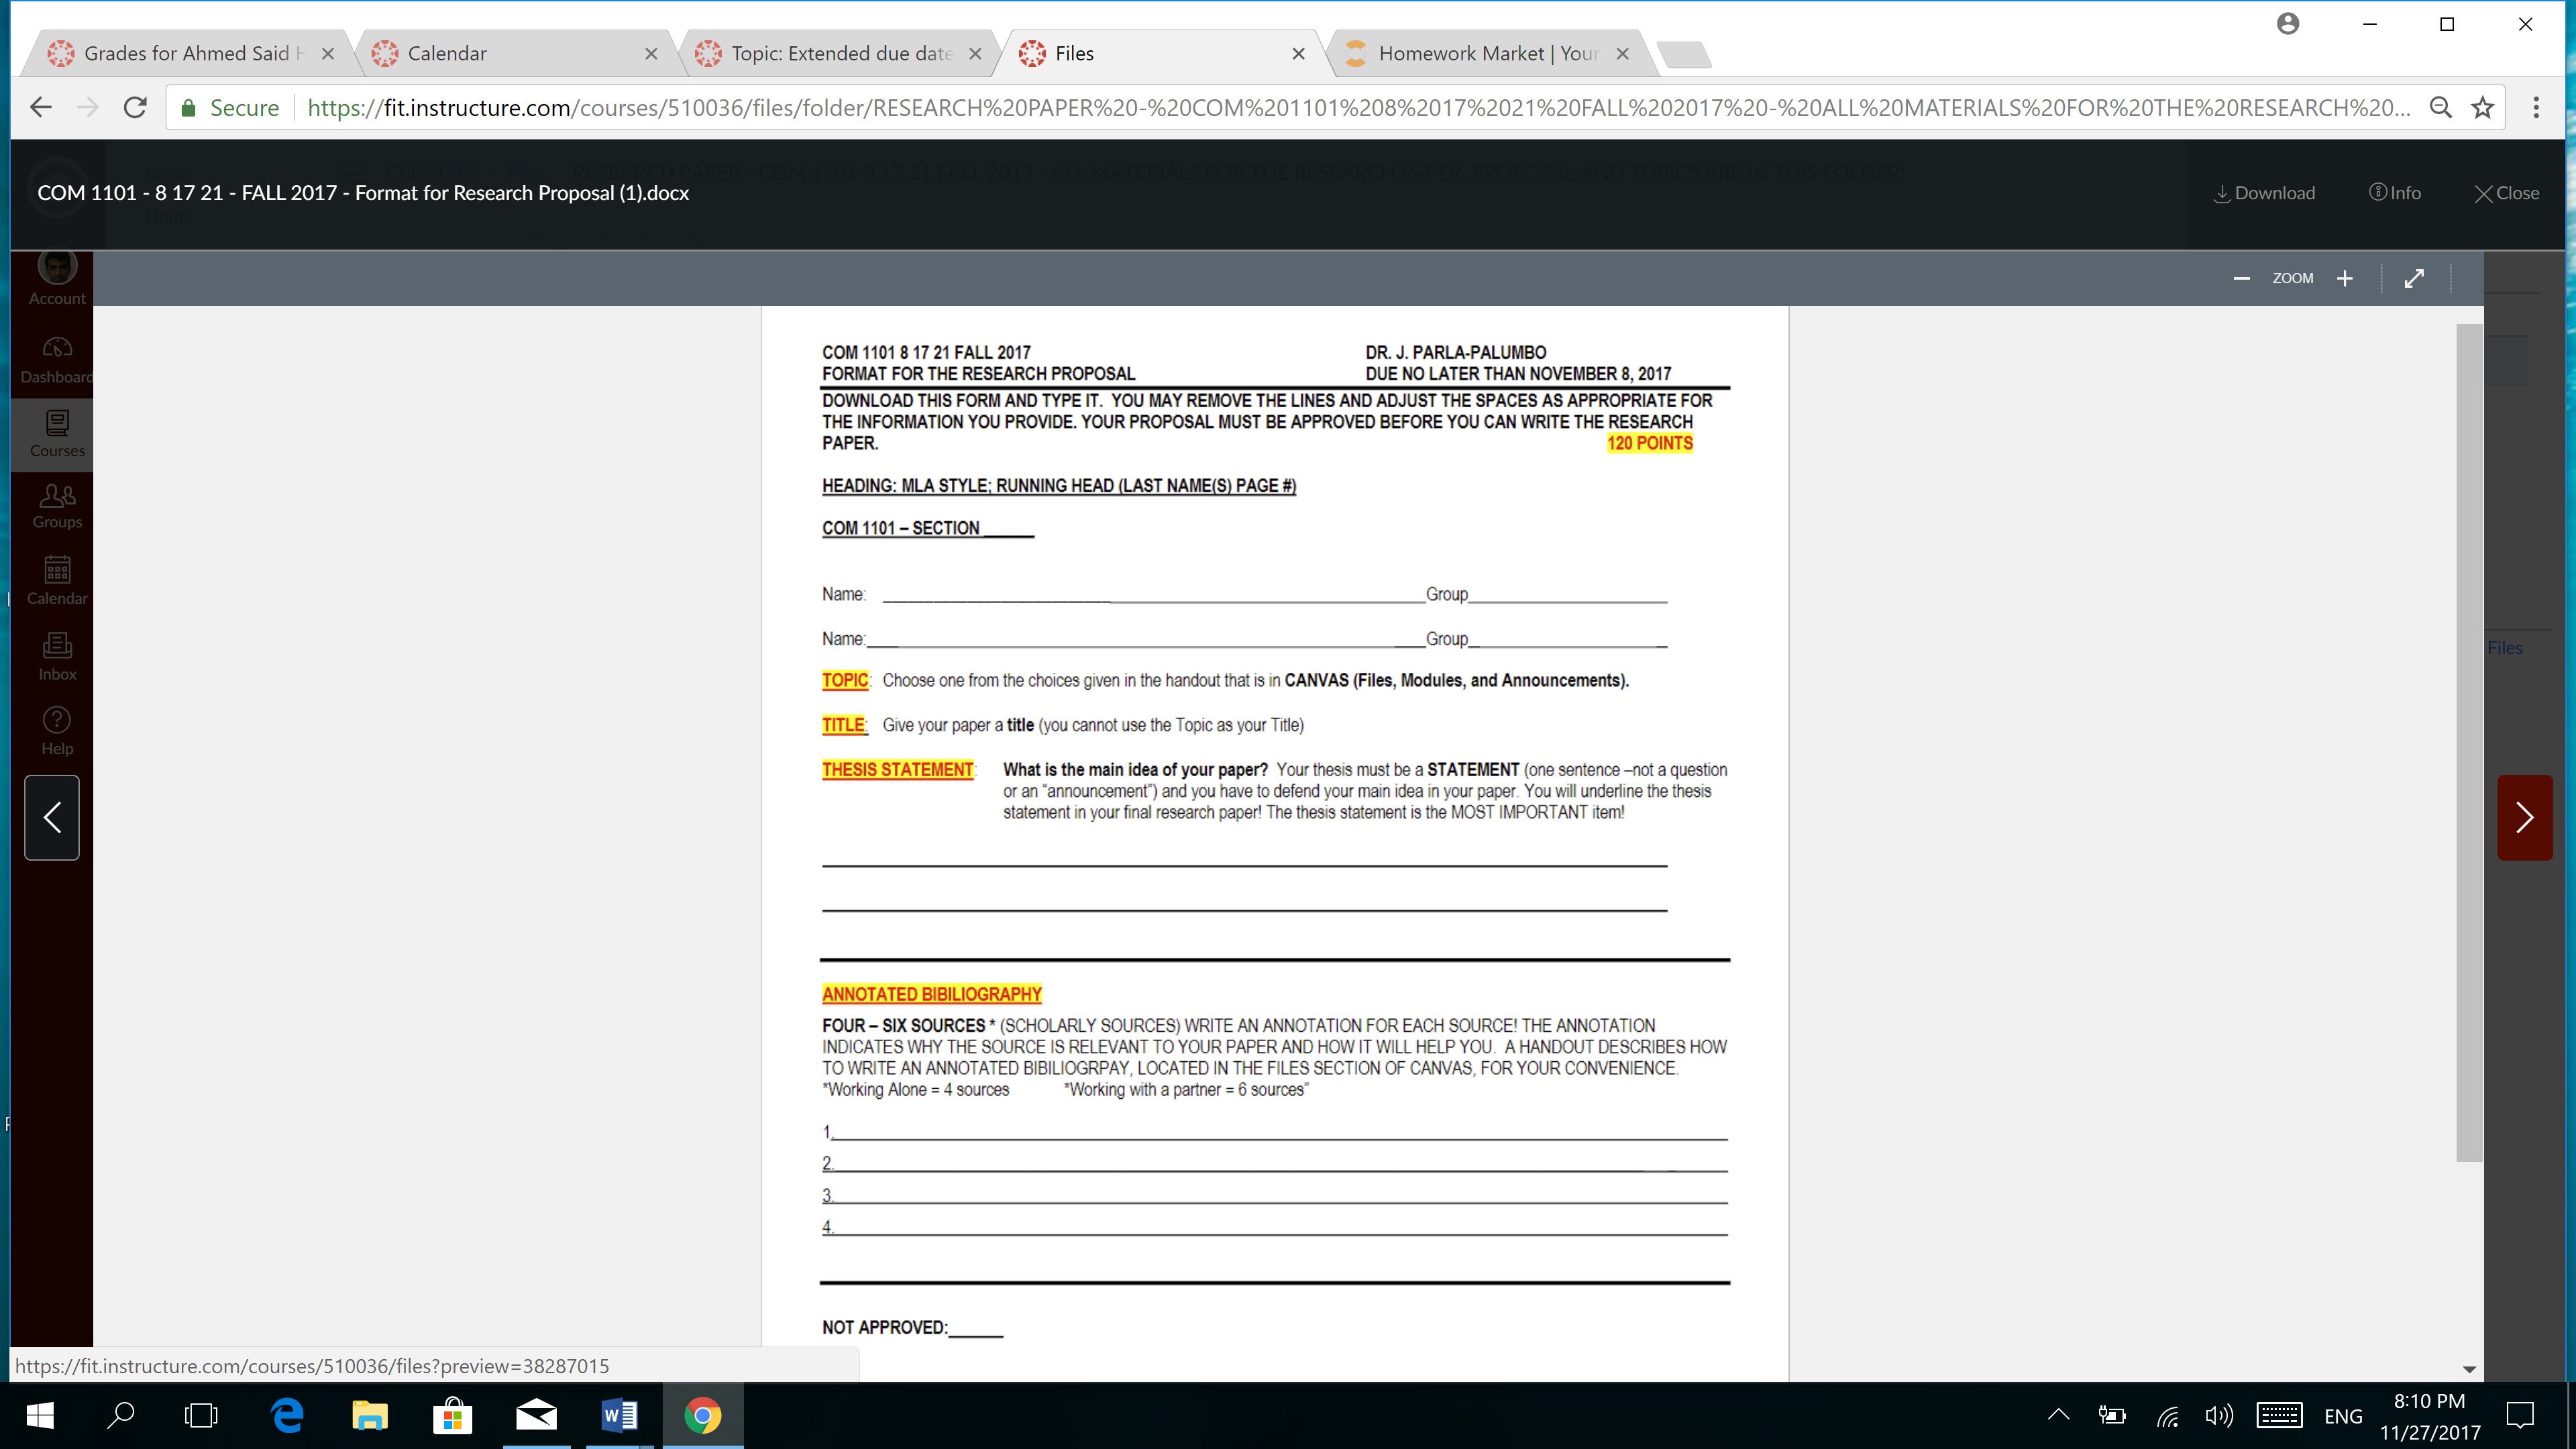Open a new browser tab
The image size is (2576, 1449).
[1684, 54]
